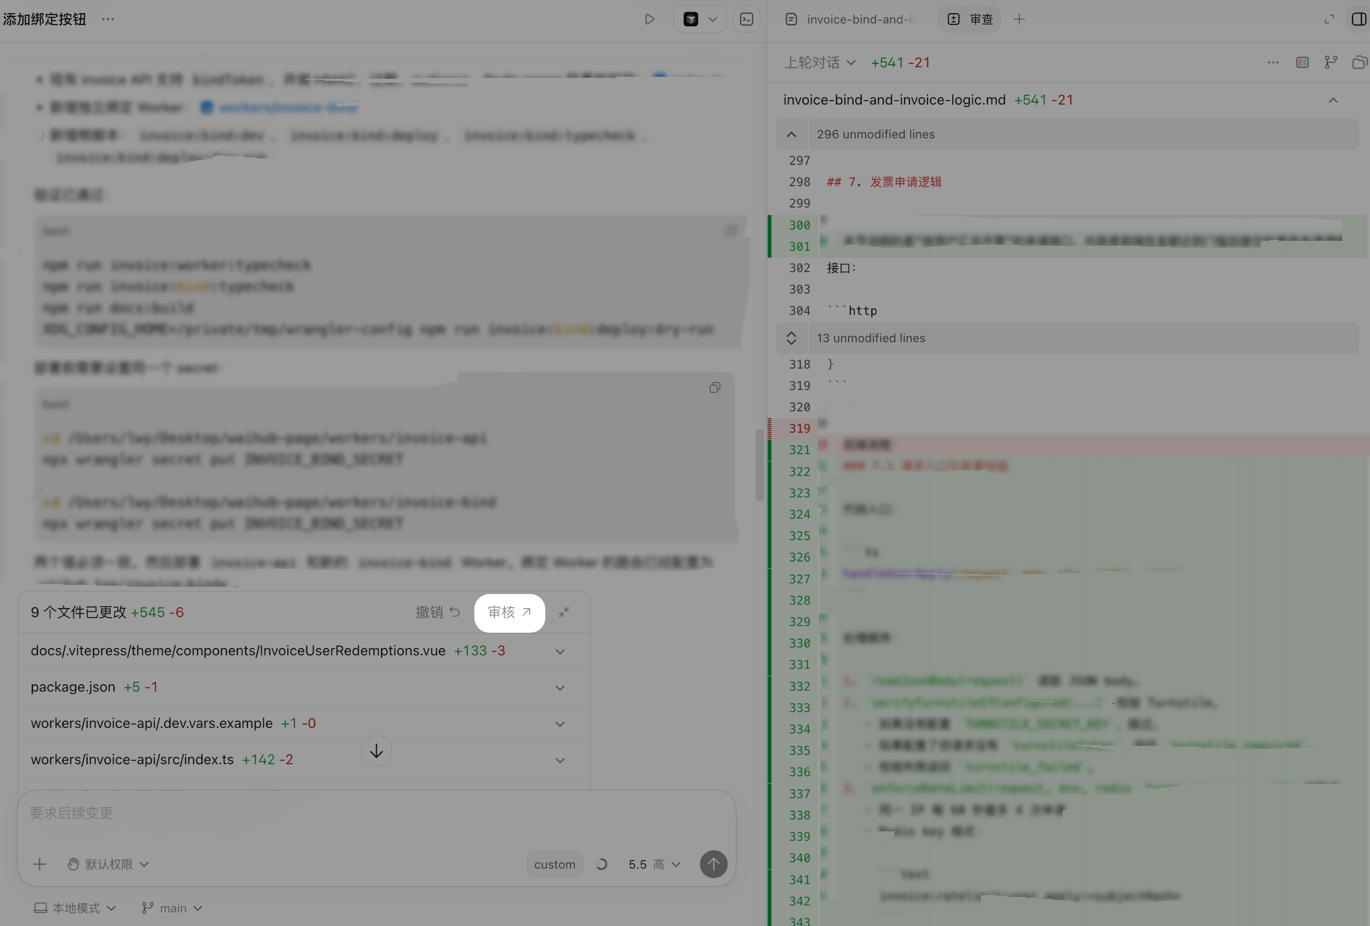Open the review panel more options ellipsis
The image size is (1370, 926).
pos(1273,62)
